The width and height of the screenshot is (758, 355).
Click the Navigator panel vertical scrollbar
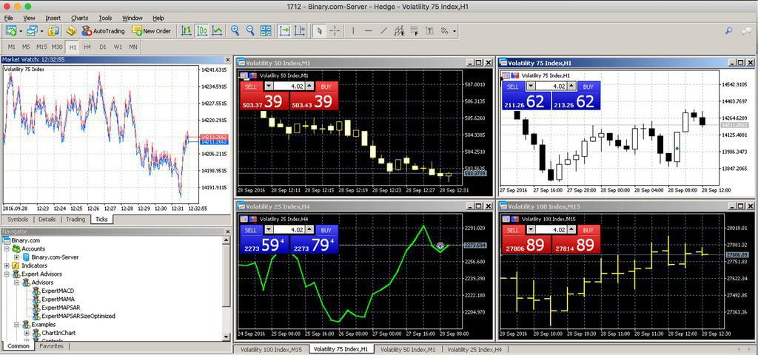click(227, 288)
